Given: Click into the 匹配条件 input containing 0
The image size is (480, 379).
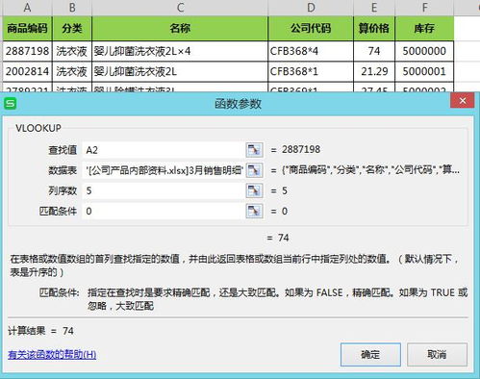Looking at the screenshot, I should coord(163,211).
